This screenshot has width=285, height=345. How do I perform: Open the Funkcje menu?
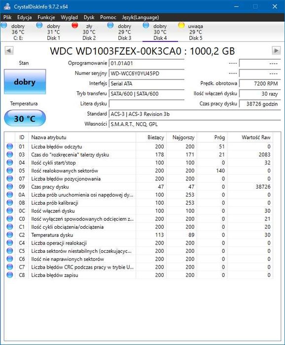[46, 17]
